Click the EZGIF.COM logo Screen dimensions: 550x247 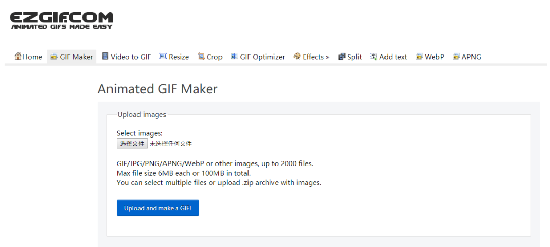pyautogui.click(x=62, y=20)
